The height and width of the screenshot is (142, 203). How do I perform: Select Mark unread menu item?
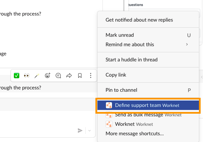coord(148,35)
